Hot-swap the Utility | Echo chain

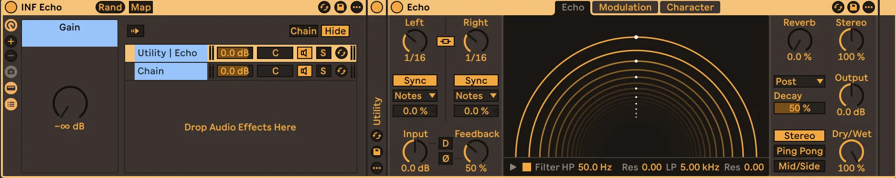[341, 53]
